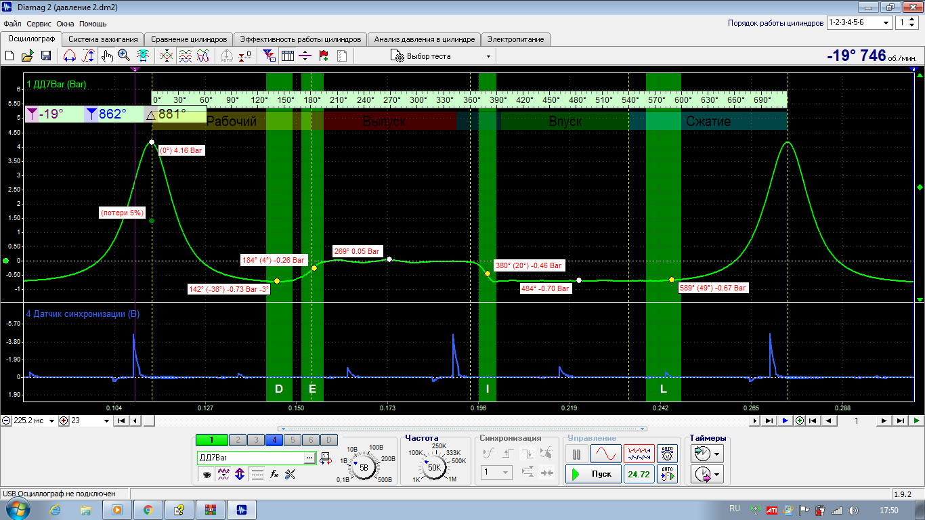The width and height of the screenshot is (925, 520).
Task: Activate the magnifier zoom tool
Action: (x=124, y=56)
